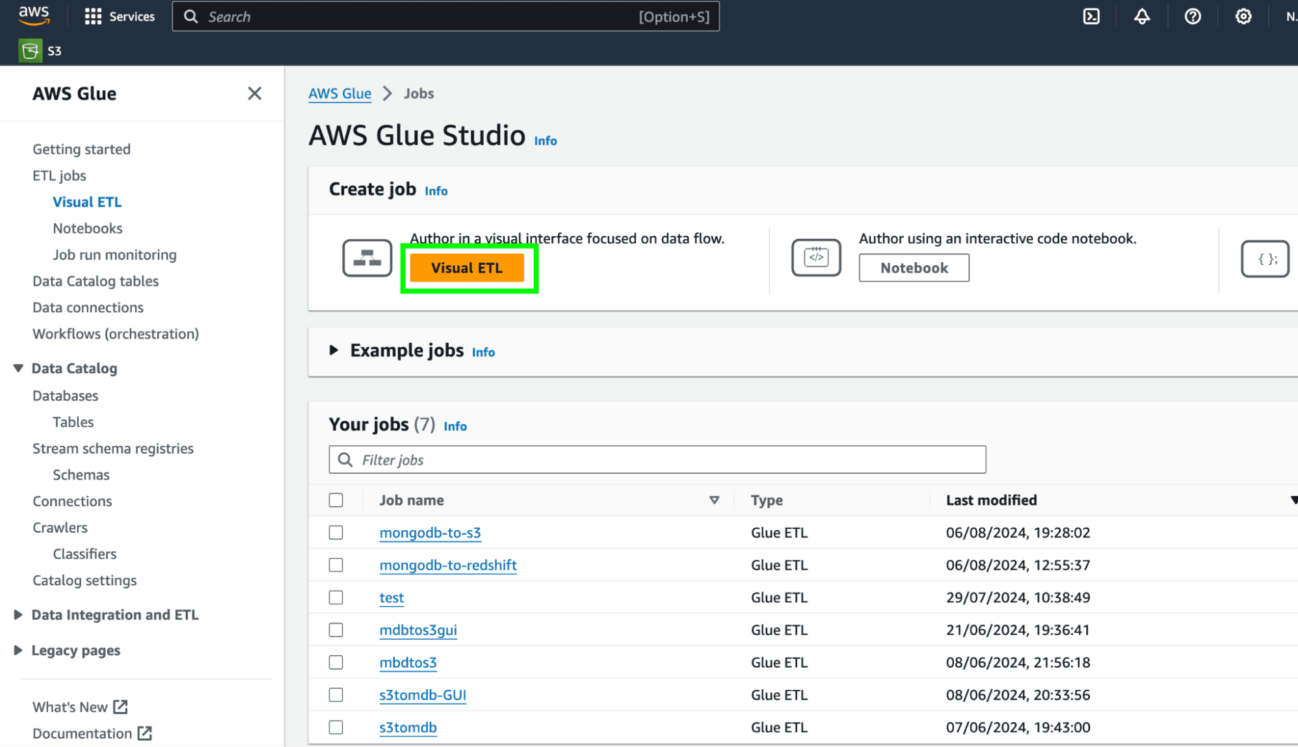Open the notifications bell icon

coord(1142,16)
